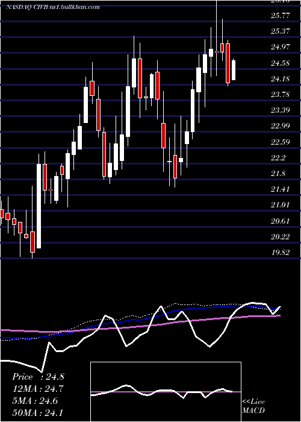Click the 24.97 price axis label

tap(281, 47)
